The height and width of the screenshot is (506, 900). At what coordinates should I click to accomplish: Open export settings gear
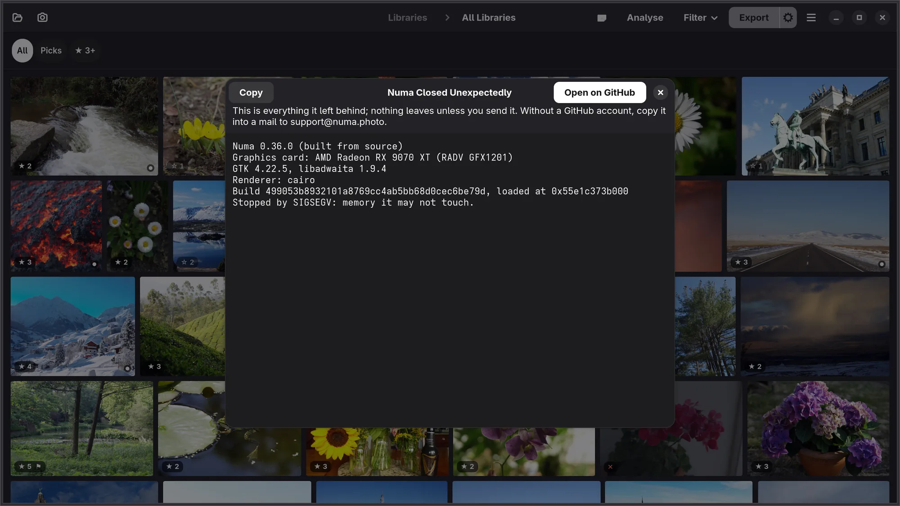(x=788, y=18)
